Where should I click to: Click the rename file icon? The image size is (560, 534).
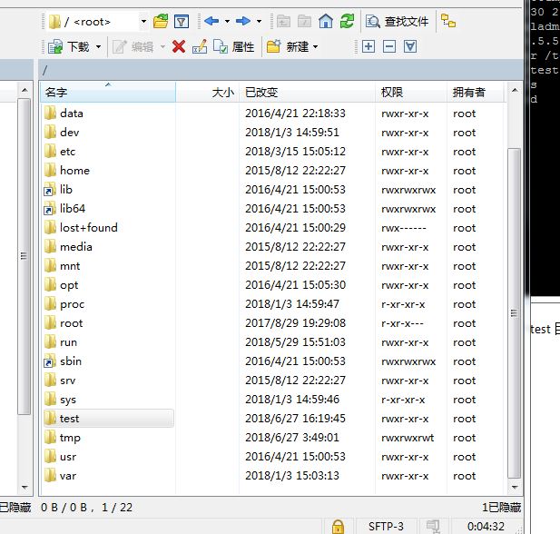point(199,46)
